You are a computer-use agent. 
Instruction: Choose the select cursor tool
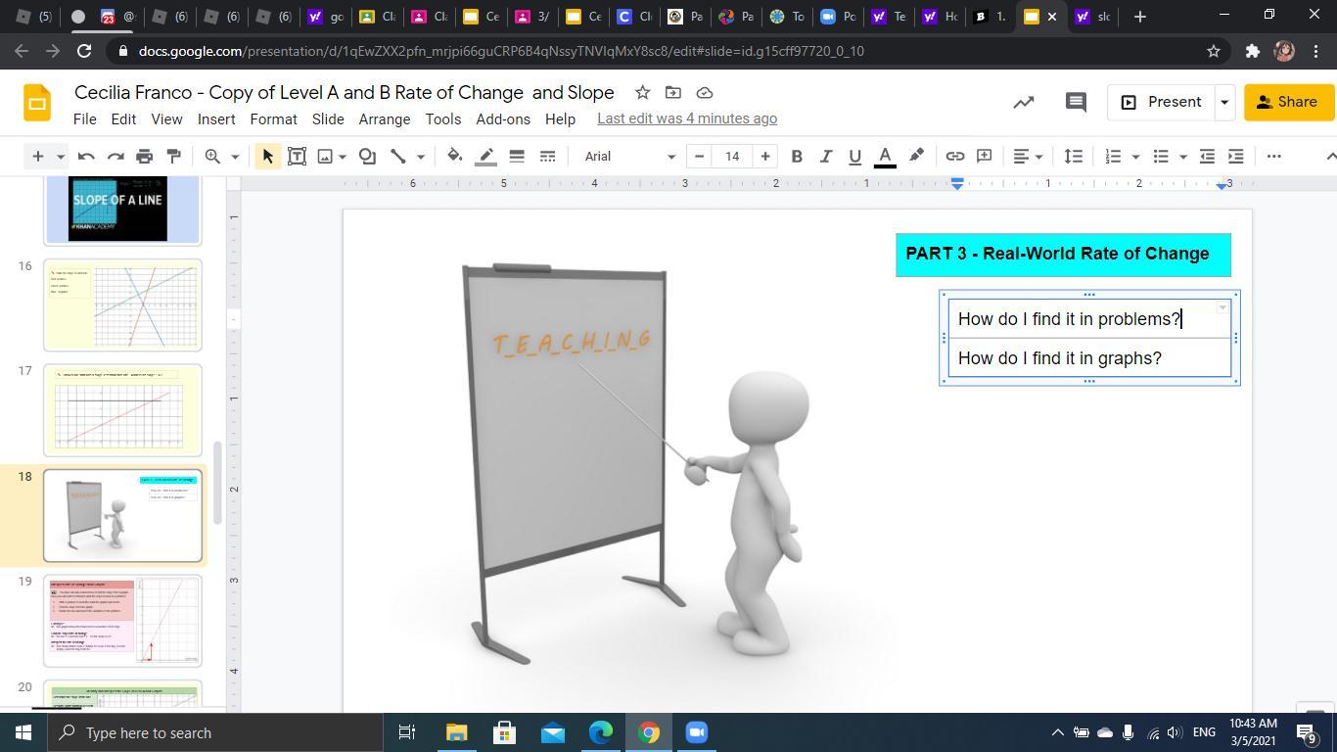(x=267, y=157)
